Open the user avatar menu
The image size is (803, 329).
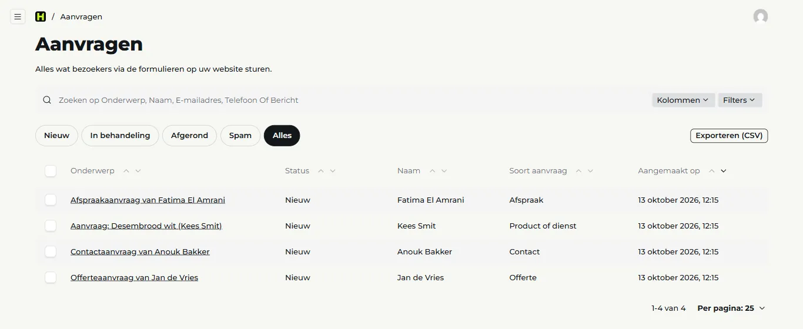point(761,16)
